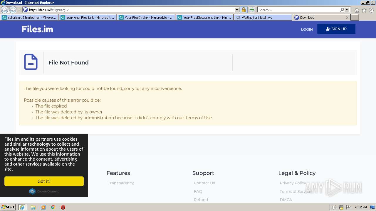Screen dimensions: 376x211
Task: Open the Privacy Policy link
Action: [x=293, y=183]
